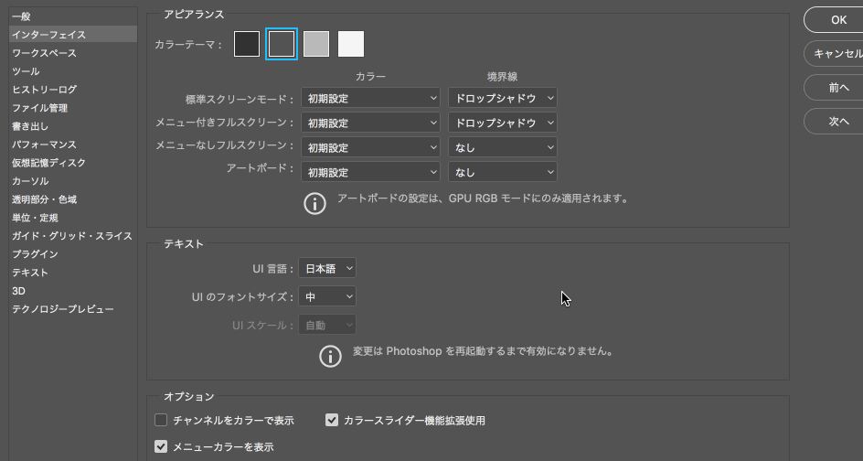This screenshot has height=461, width=863.
Task: Click the info icon beside artboard note
Action: (314, 203)
